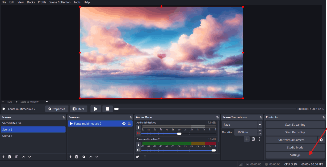
Task: Move the selected source up
Action: [x=91, y=157]
